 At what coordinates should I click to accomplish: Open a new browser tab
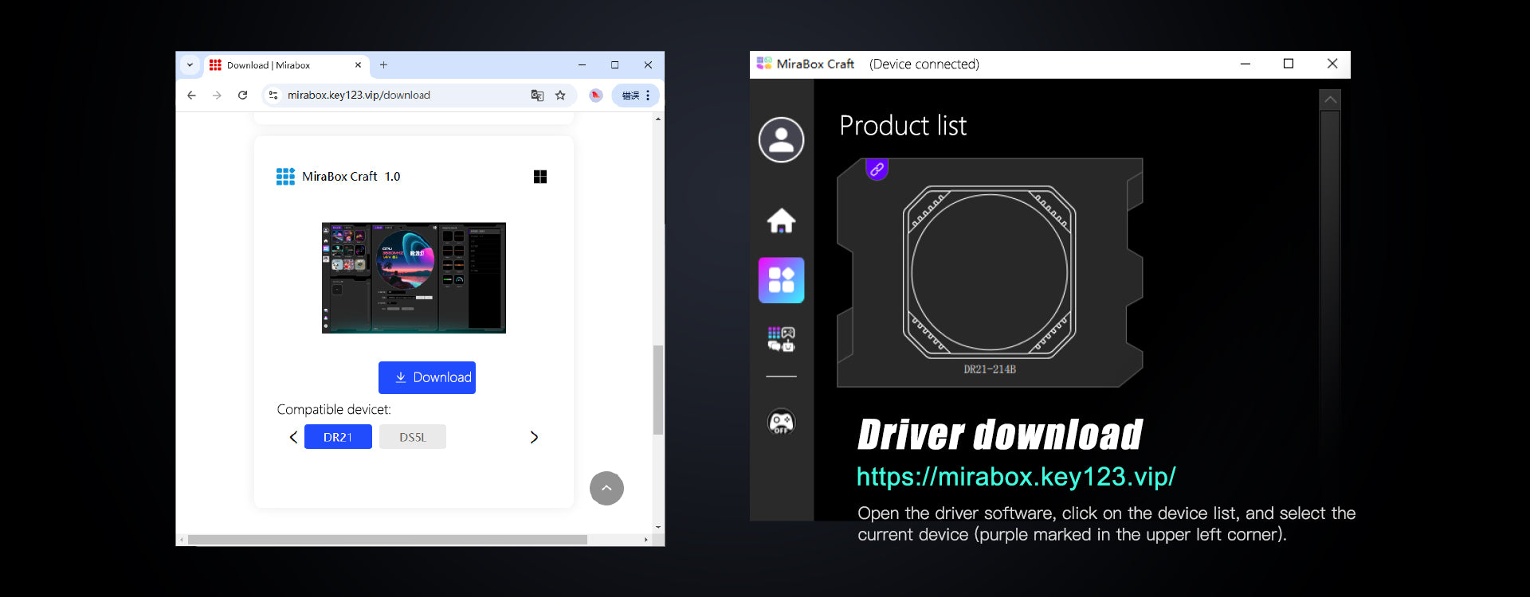[x=383, y=65]
